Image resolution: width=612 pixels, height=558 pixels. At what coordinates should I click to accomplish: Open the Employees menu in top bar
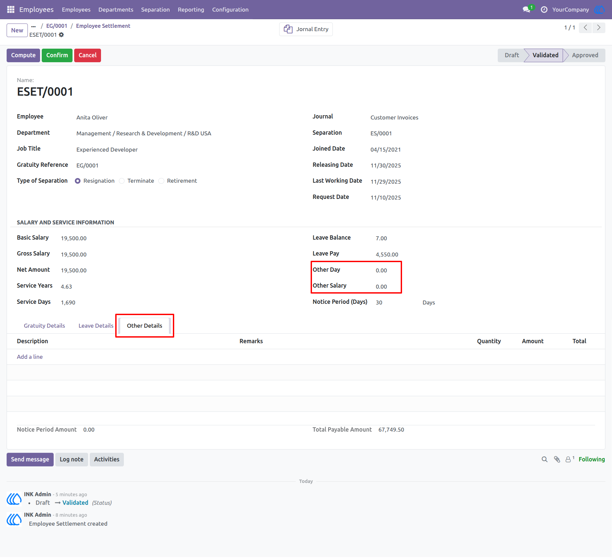[76, 10]
